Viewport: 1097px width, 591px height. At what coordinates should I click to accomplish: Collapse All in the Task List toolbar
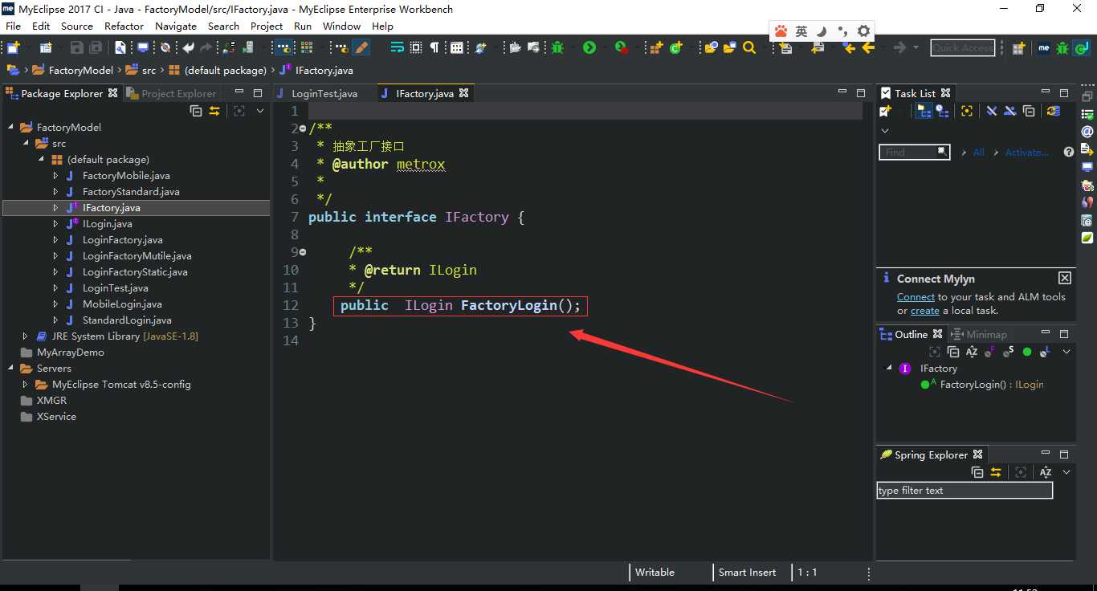tap(1029, 111)
